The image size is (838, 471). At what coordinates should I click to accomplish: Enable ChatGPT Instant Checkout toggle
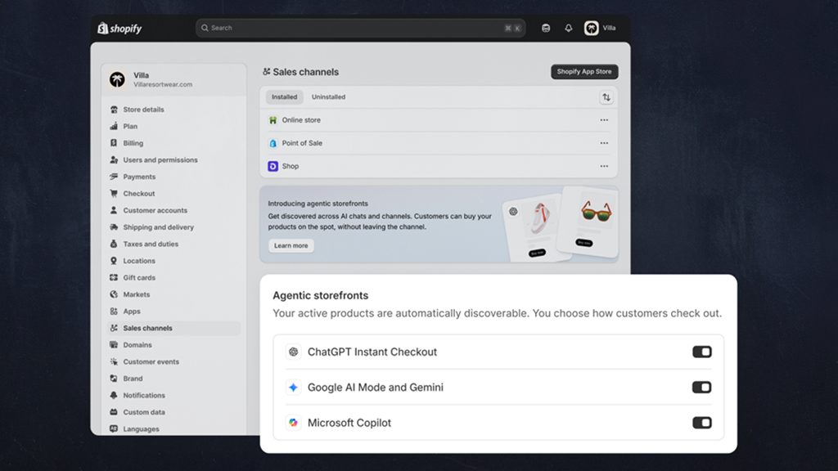pos(701,352)
